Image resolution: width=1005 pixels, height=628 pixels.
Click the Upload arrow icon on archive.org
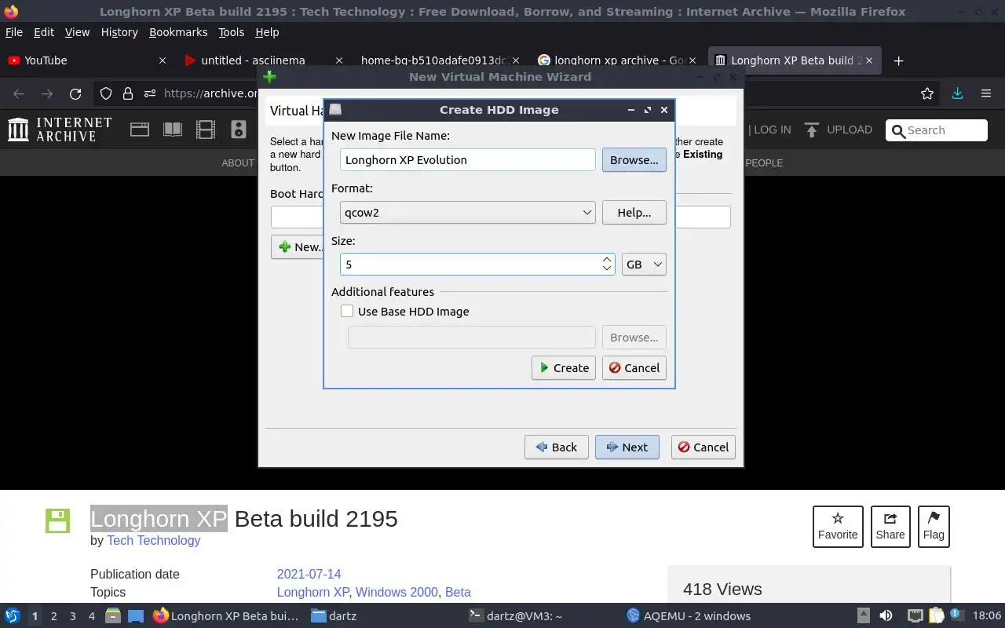(811, 130)
